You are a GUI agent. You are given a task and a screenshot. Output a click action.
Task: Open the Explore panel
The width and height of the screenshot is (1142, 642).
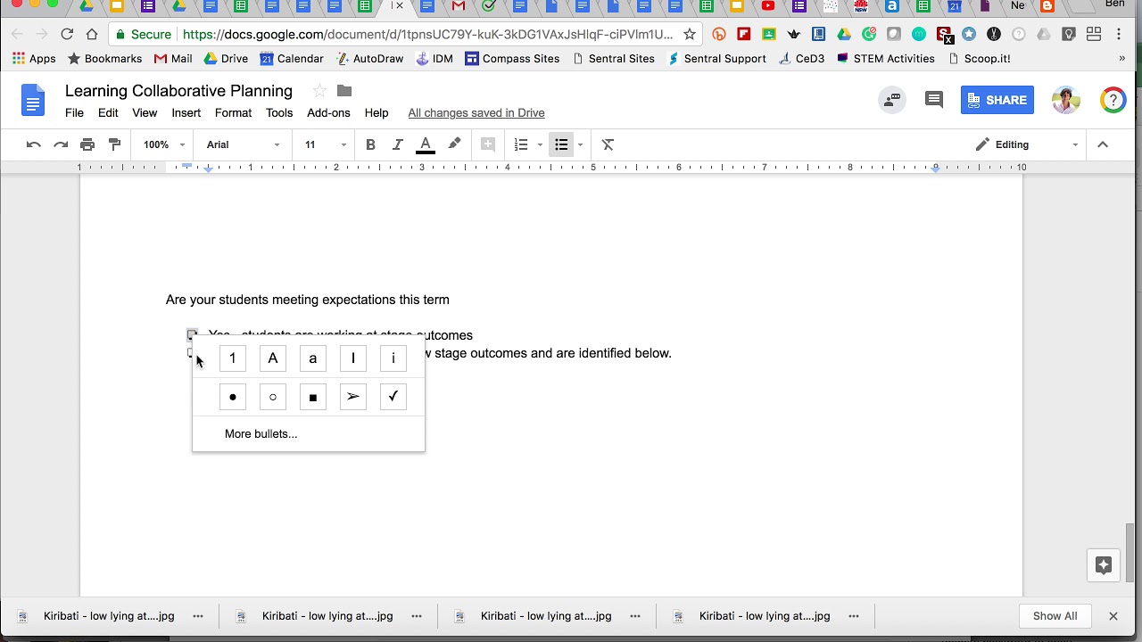tap(1104, 565)
